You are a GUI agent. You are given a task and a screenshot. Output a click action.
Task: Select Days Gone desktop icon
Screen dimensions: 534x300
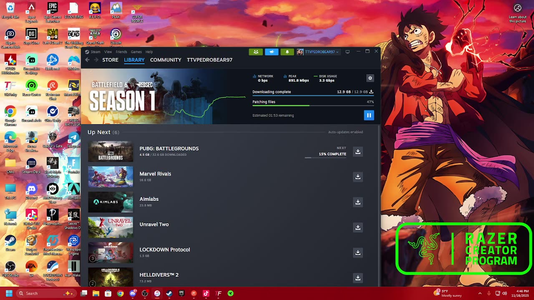(31, 36)
